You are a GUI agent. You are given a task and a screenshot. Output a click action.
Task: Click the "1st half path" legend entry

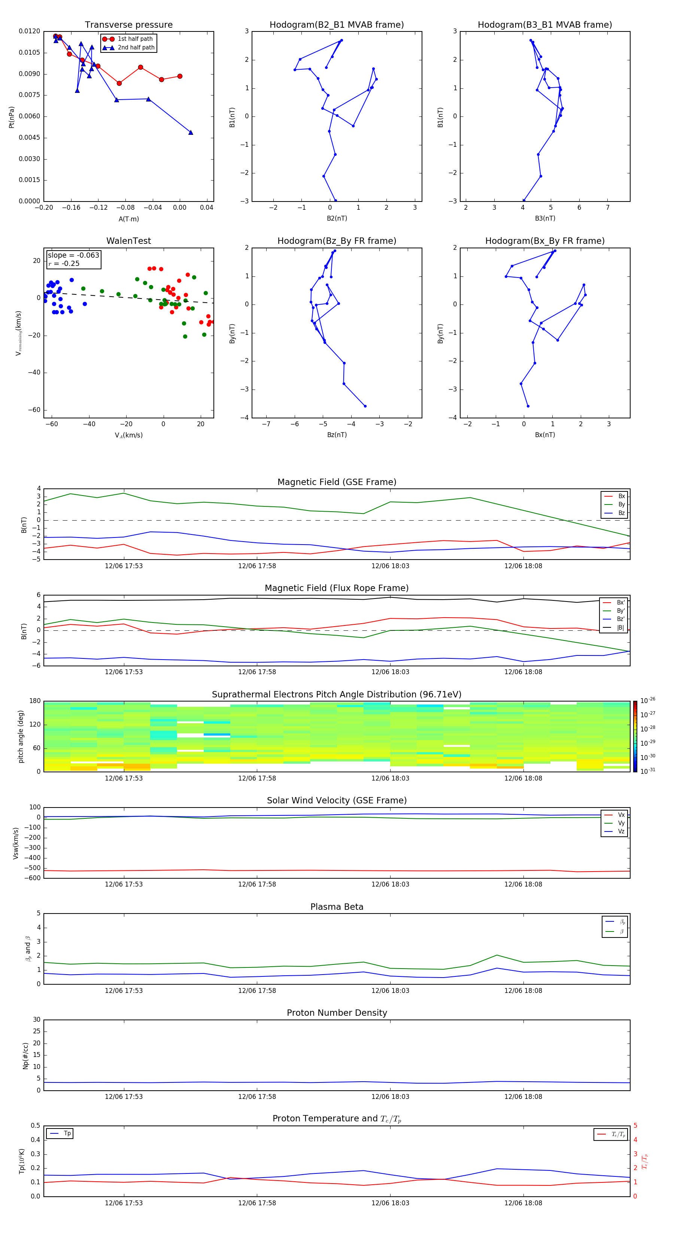[x=128, y=39]
